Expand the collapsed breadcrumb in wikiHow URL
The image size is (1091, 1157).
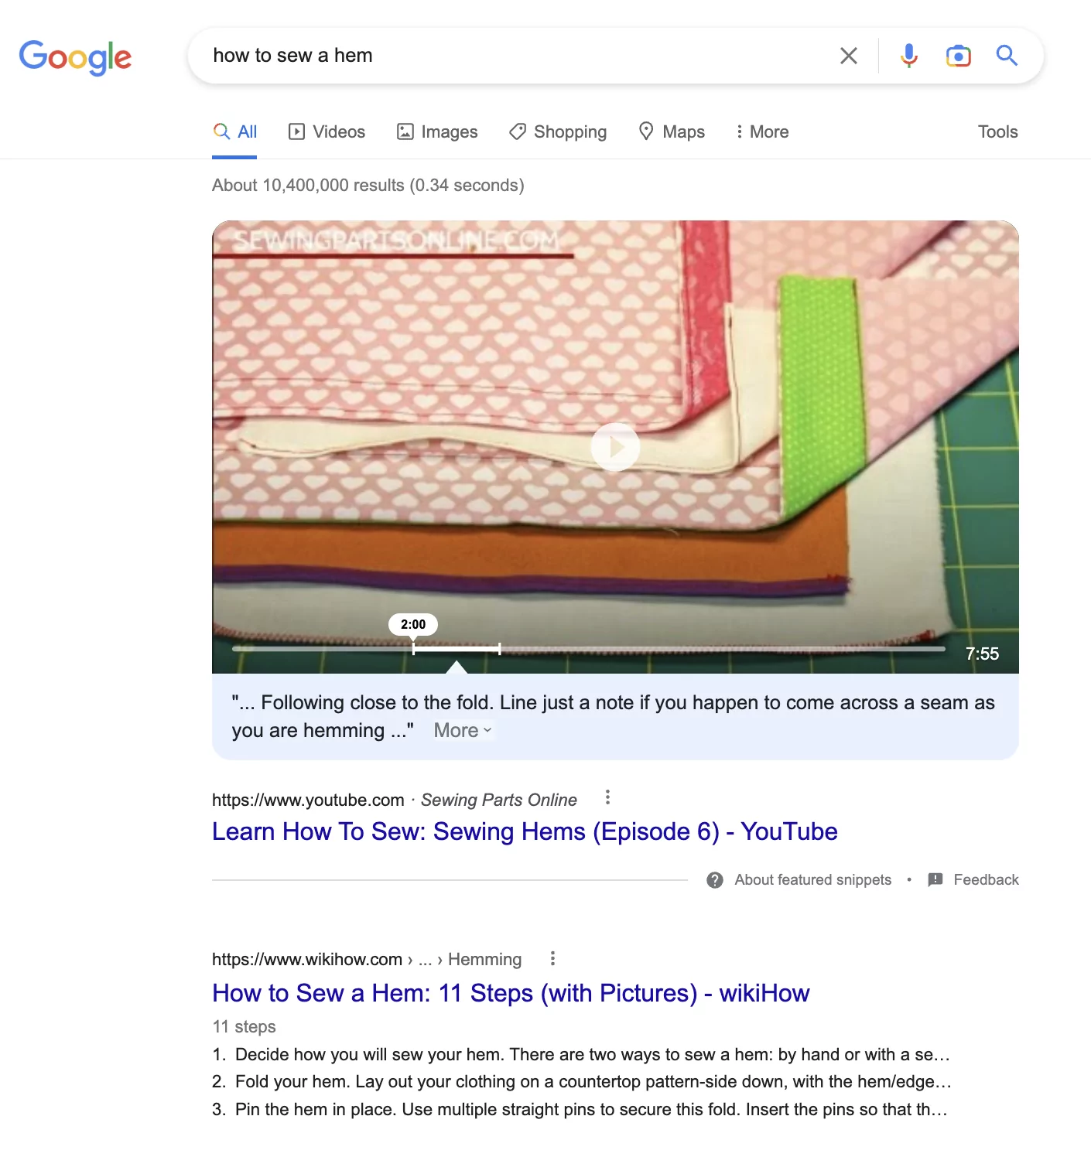click(x=425, y=959)
